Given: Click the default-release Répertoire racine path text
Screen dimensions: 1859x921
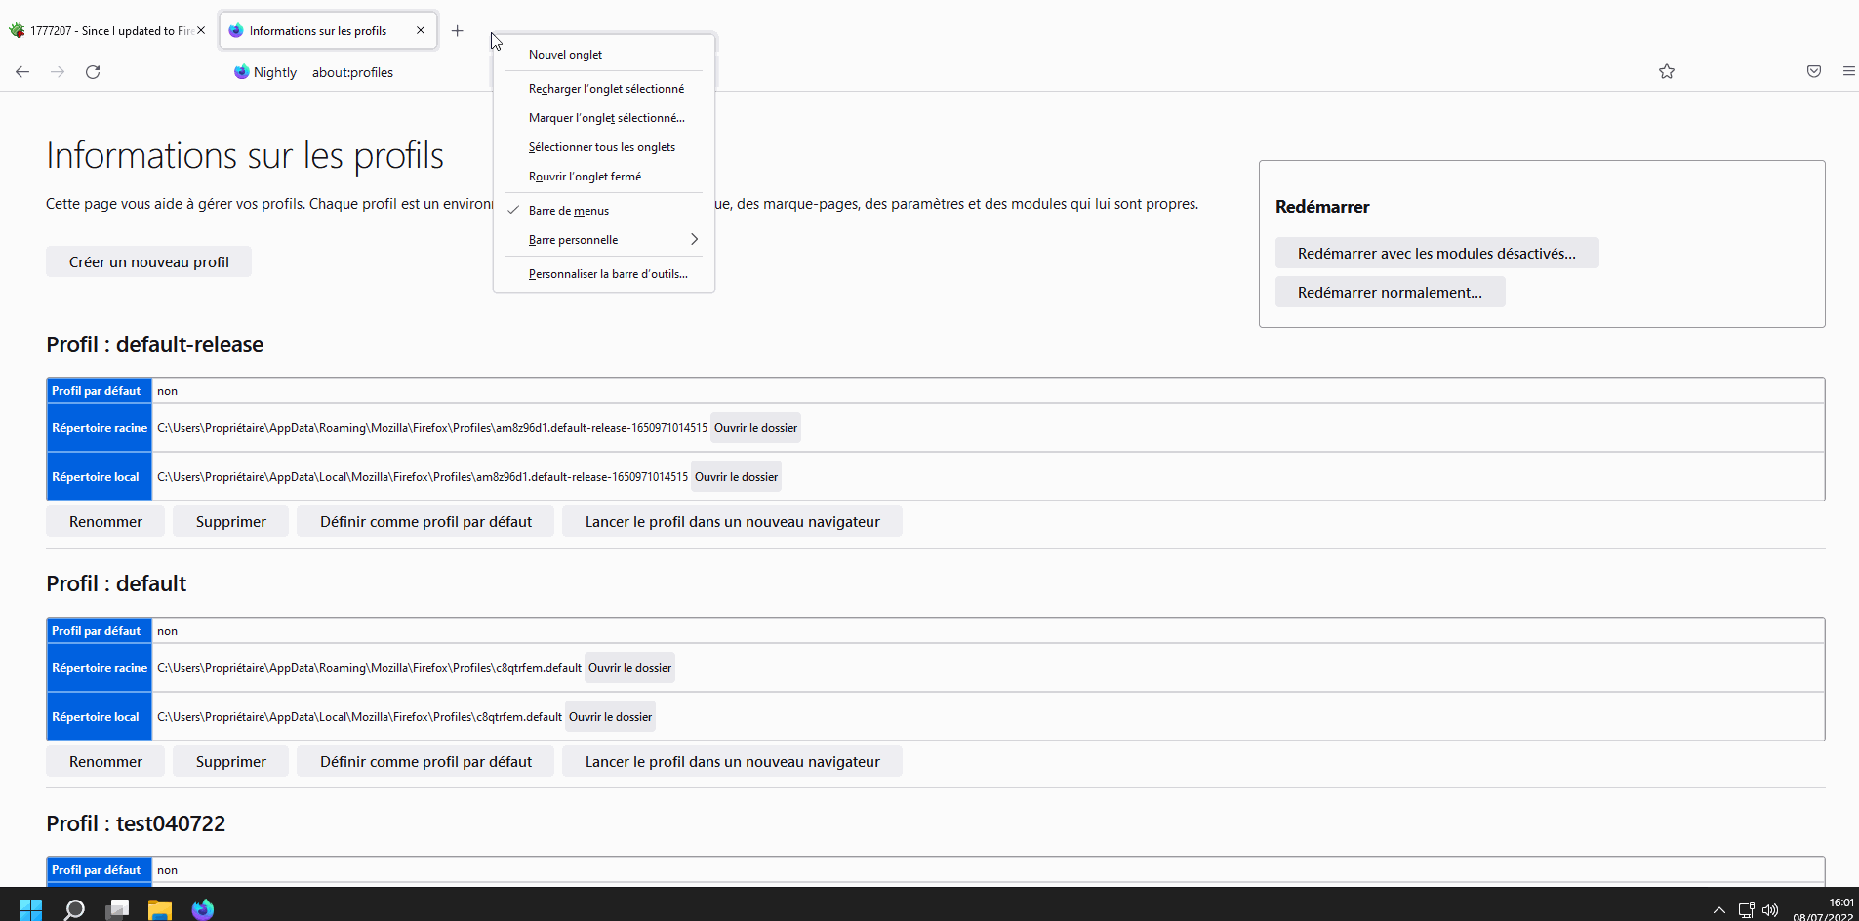Looking at the screenshot, I should tap(432, 427).
